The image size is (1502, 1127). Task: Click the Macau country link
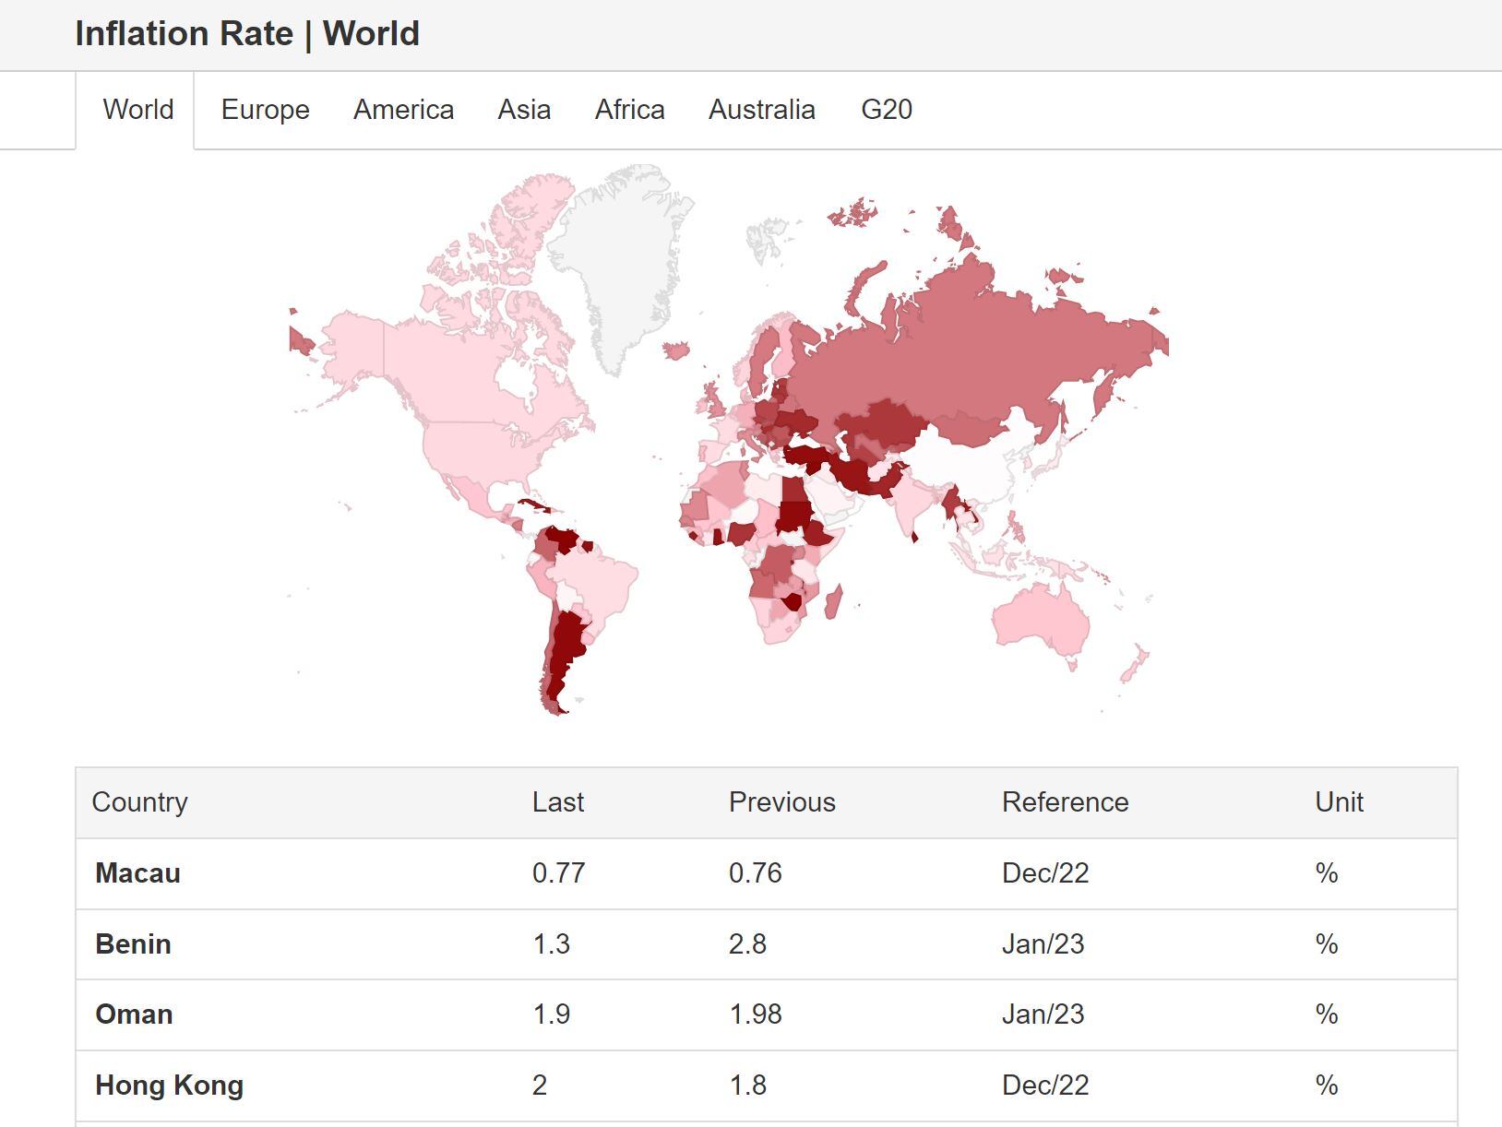[137, 873]
